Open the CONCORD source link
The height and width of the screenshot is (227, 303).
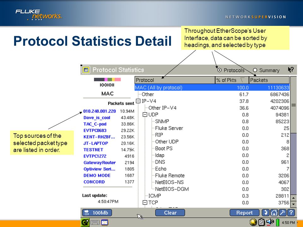tap(94, 182)
